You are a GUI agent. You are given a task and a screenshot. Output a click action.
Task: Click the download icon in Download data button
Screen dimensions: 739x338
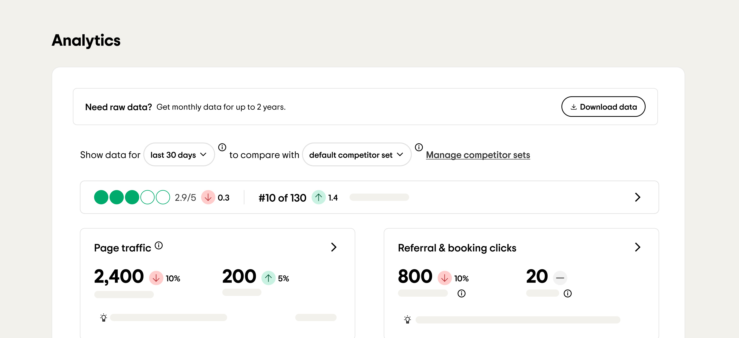click(574, 107)
